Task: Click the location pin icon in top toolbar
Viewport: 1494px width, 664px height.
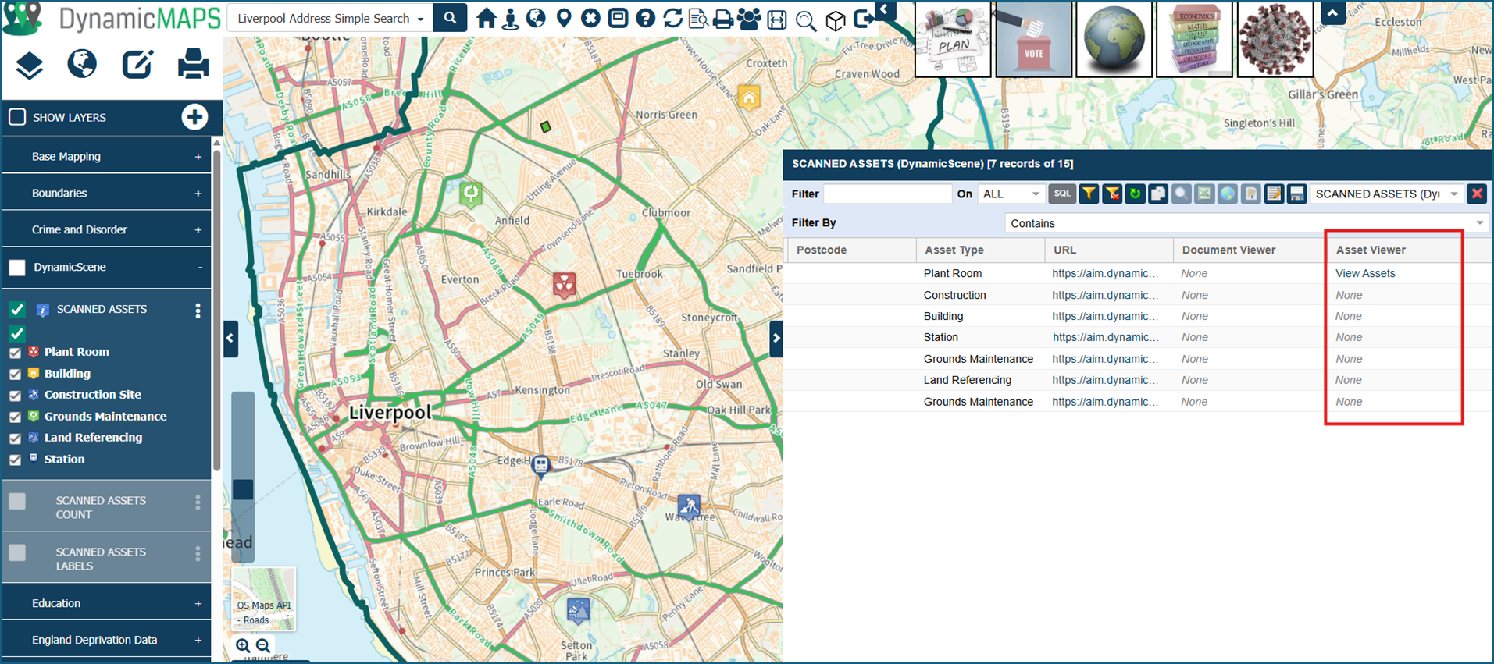Action: pos(564,18)
